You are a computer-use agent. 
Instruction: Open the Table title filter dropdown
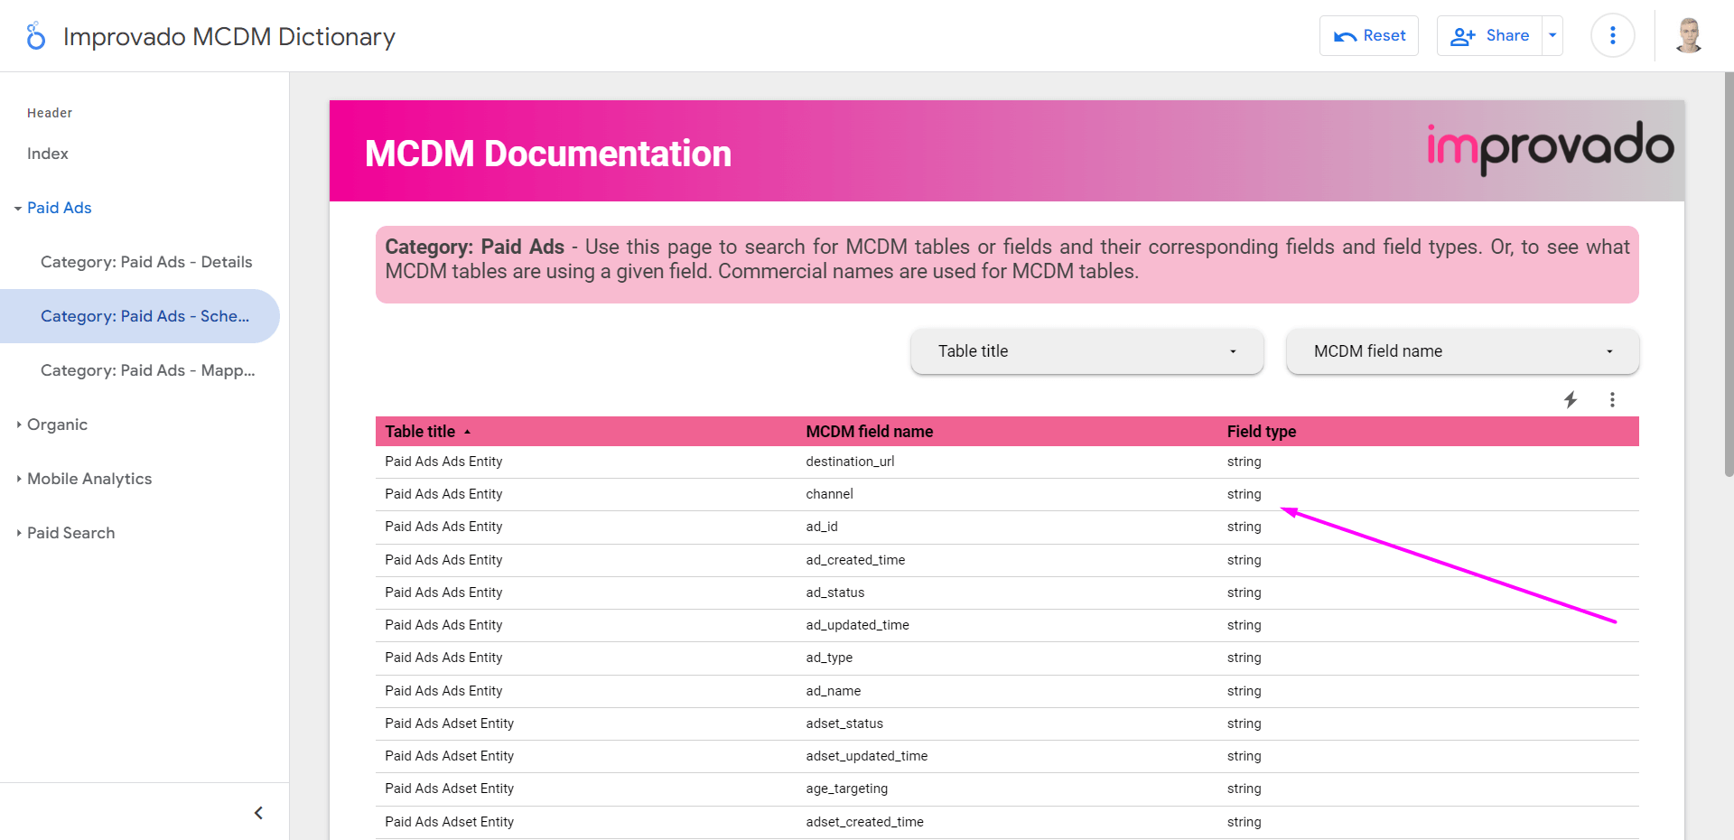1086,351
